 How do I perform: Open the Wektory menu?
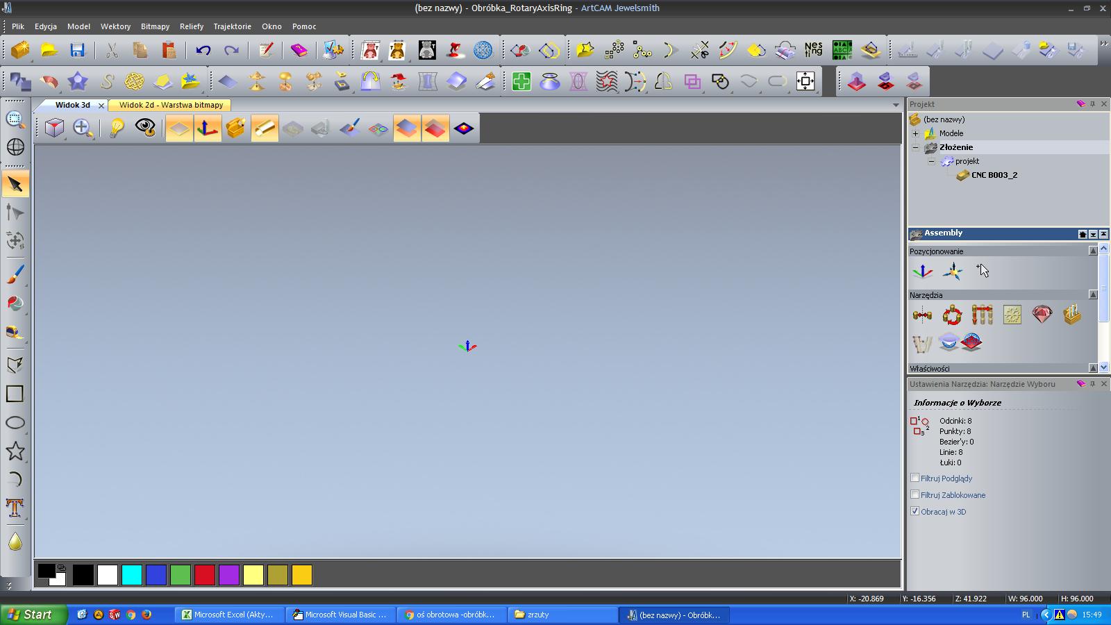[115, 26]
